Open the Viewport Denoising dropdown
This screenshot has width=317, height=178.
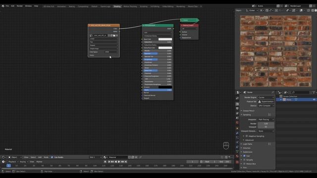[x=266, y=131]
